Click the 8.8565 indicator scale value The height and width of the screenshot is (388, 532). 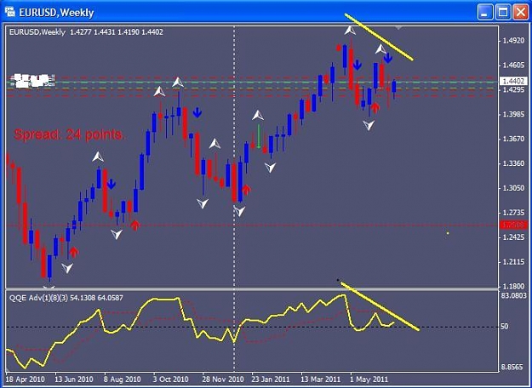(x=513, y=367)
